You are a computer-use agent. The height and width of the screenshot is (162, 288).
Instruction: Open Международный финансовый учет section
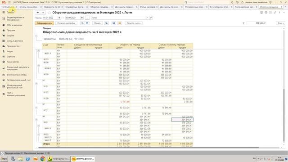(x=14, y=86)
